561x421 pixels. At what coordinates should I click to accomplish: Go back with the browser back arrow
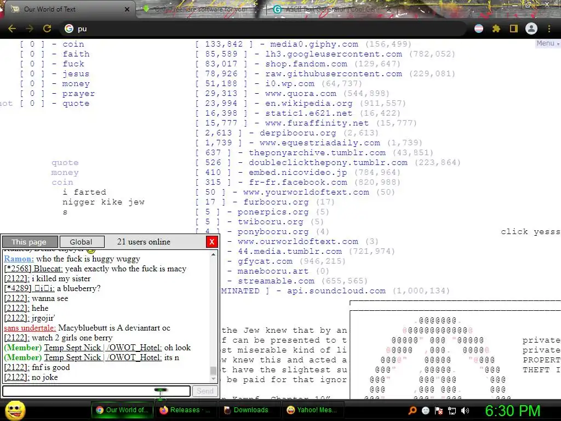coord(12,29)
